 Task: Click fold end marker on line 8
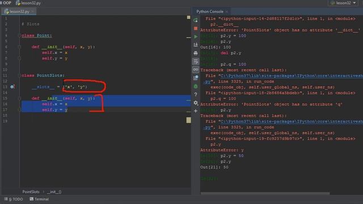click(x=20, y=58)
